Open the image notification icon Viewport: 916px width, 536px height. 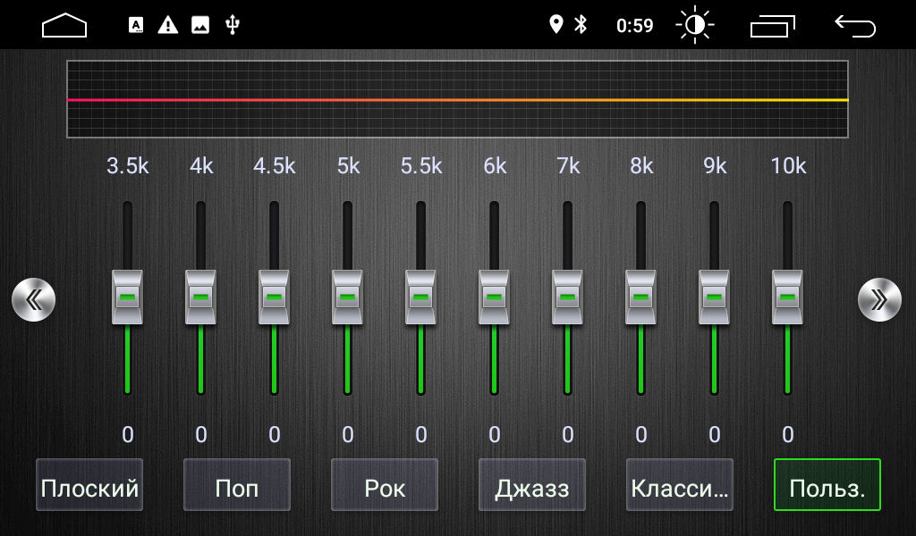point(200,25)
